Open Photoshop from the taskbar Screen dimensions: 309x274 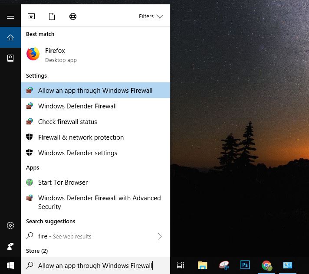click(x=245, y=265)
